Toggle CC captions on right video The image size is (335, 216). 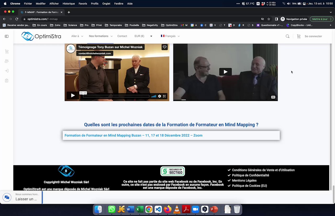point(273,97)
